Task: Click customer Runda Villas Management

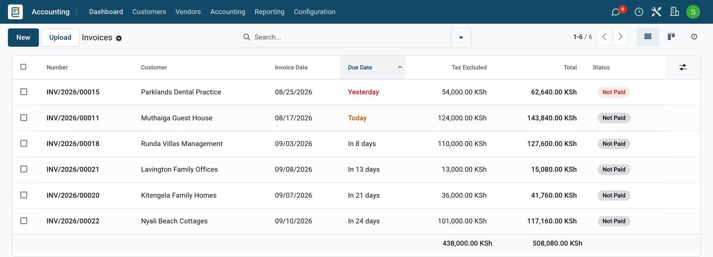Action: point(181,143)
